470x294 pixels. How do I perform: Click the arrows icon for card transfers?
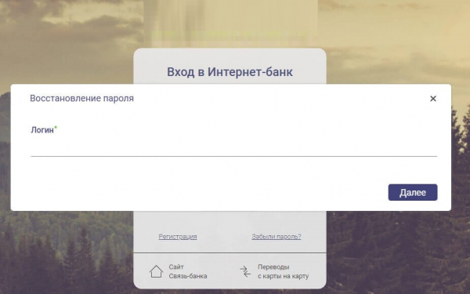[245, 271]
